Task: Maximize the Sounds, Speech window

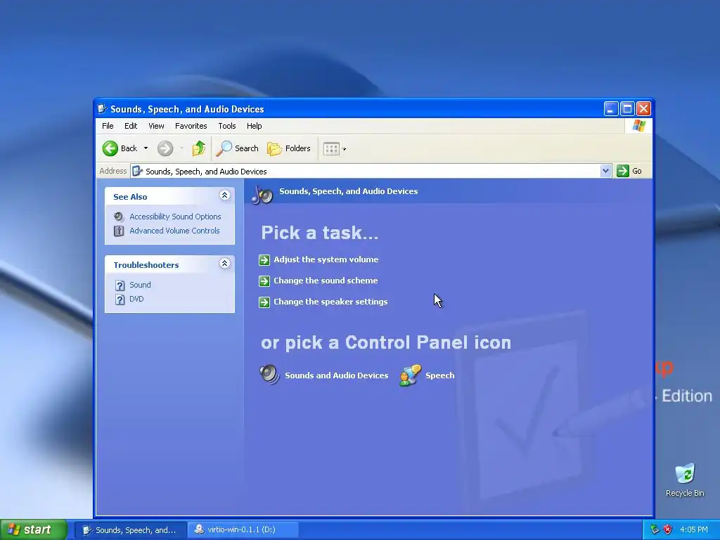Action: pyautogui.click(x=627, y=109)
